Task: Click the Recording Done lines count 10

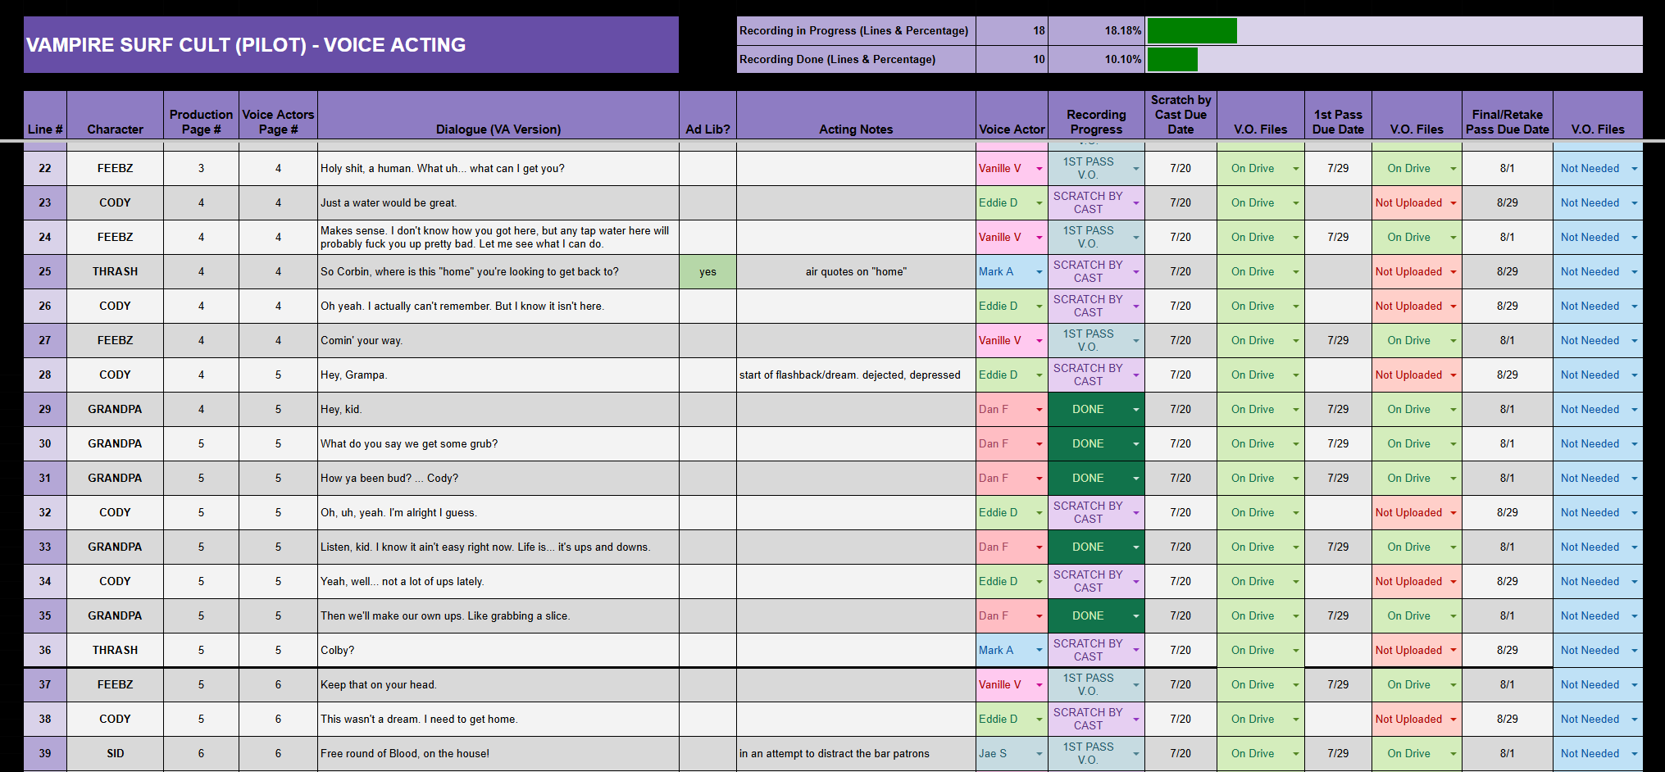Action: click(1012, 60)
